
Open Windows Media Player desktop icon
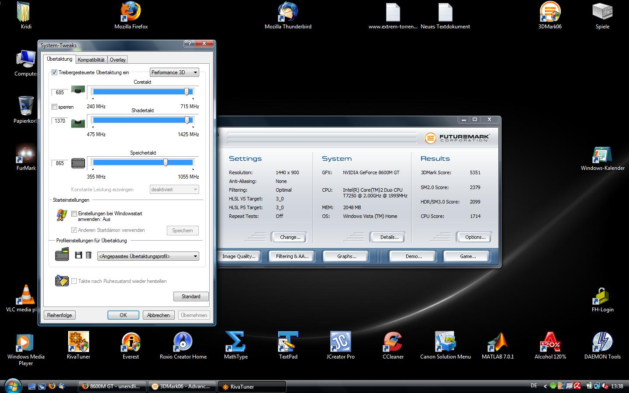[x=26, y=348]
